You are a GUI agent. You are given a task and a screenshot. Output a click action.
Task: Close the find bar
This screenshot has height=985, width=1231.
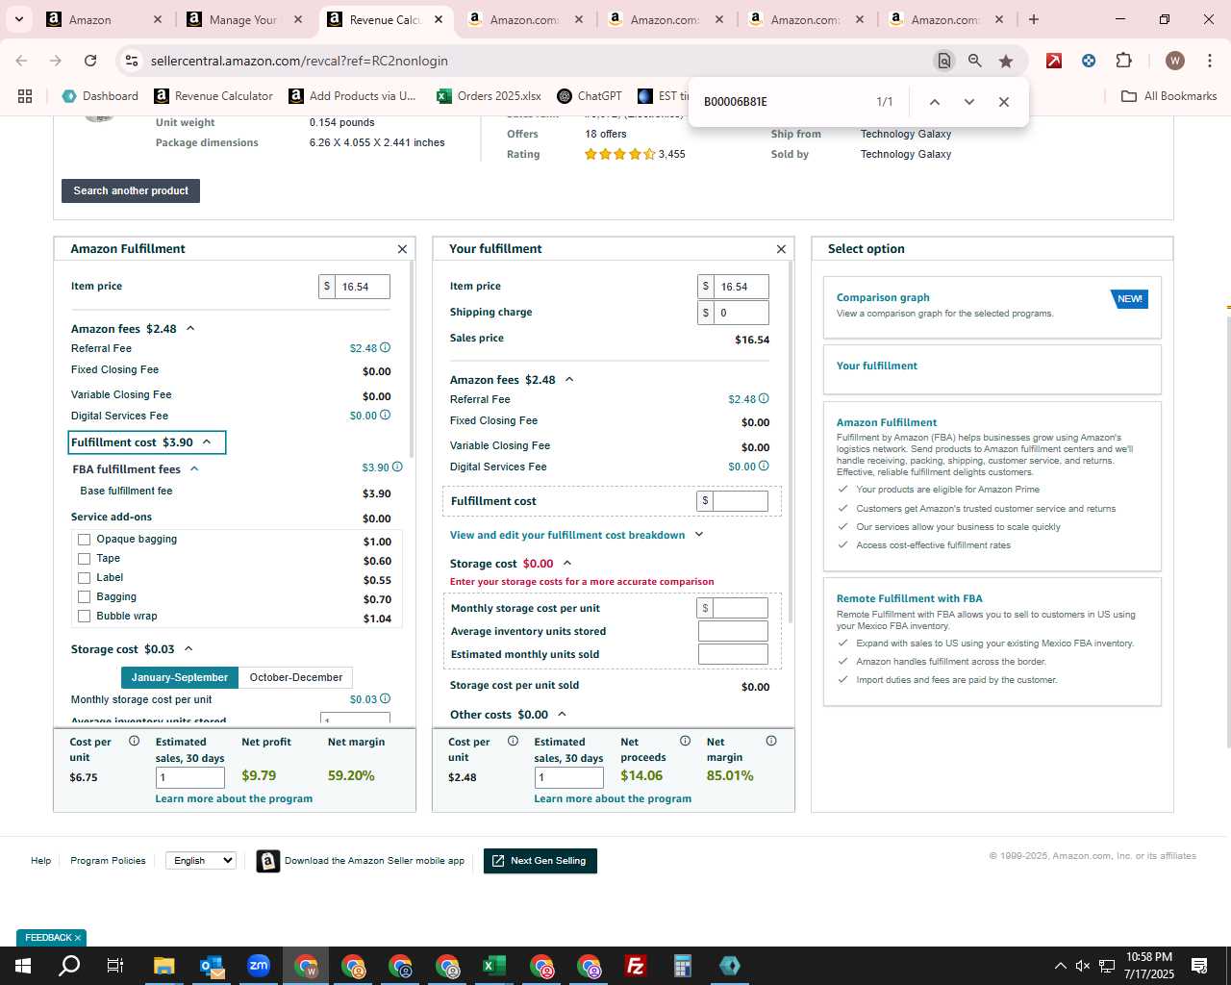(x=1003, y=102)
